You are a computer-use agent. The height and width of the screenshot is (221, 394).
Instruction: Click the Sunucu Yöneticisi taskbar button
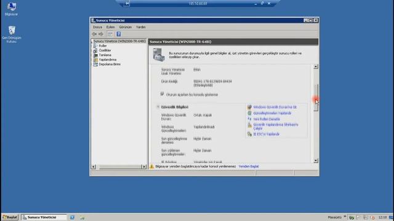[x=44, y=217]
